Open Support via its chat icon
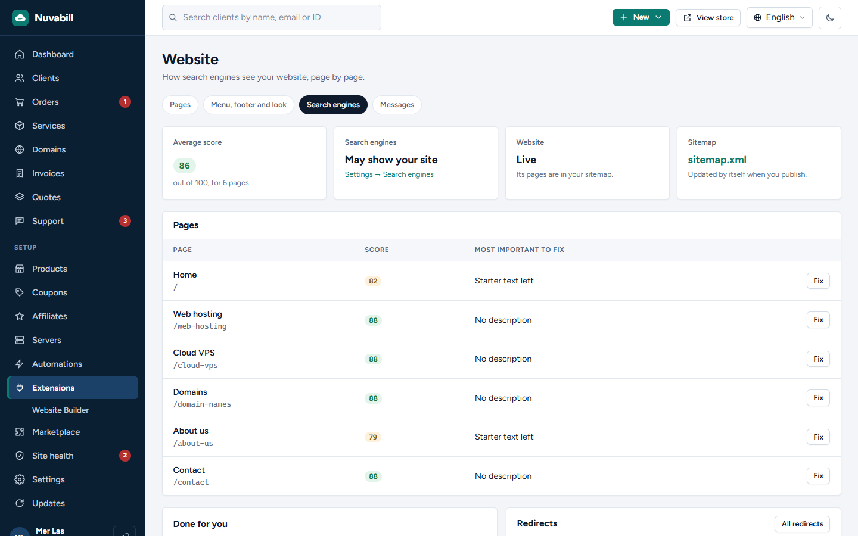Viewport: 858px width, 536px height. pos(20,221)
